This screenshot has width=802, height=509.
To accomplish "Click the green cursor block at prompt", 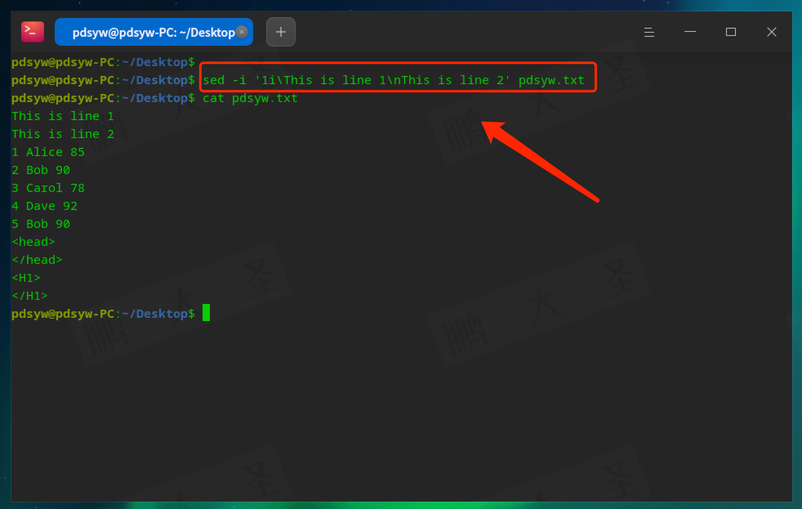I will [206, 313].
